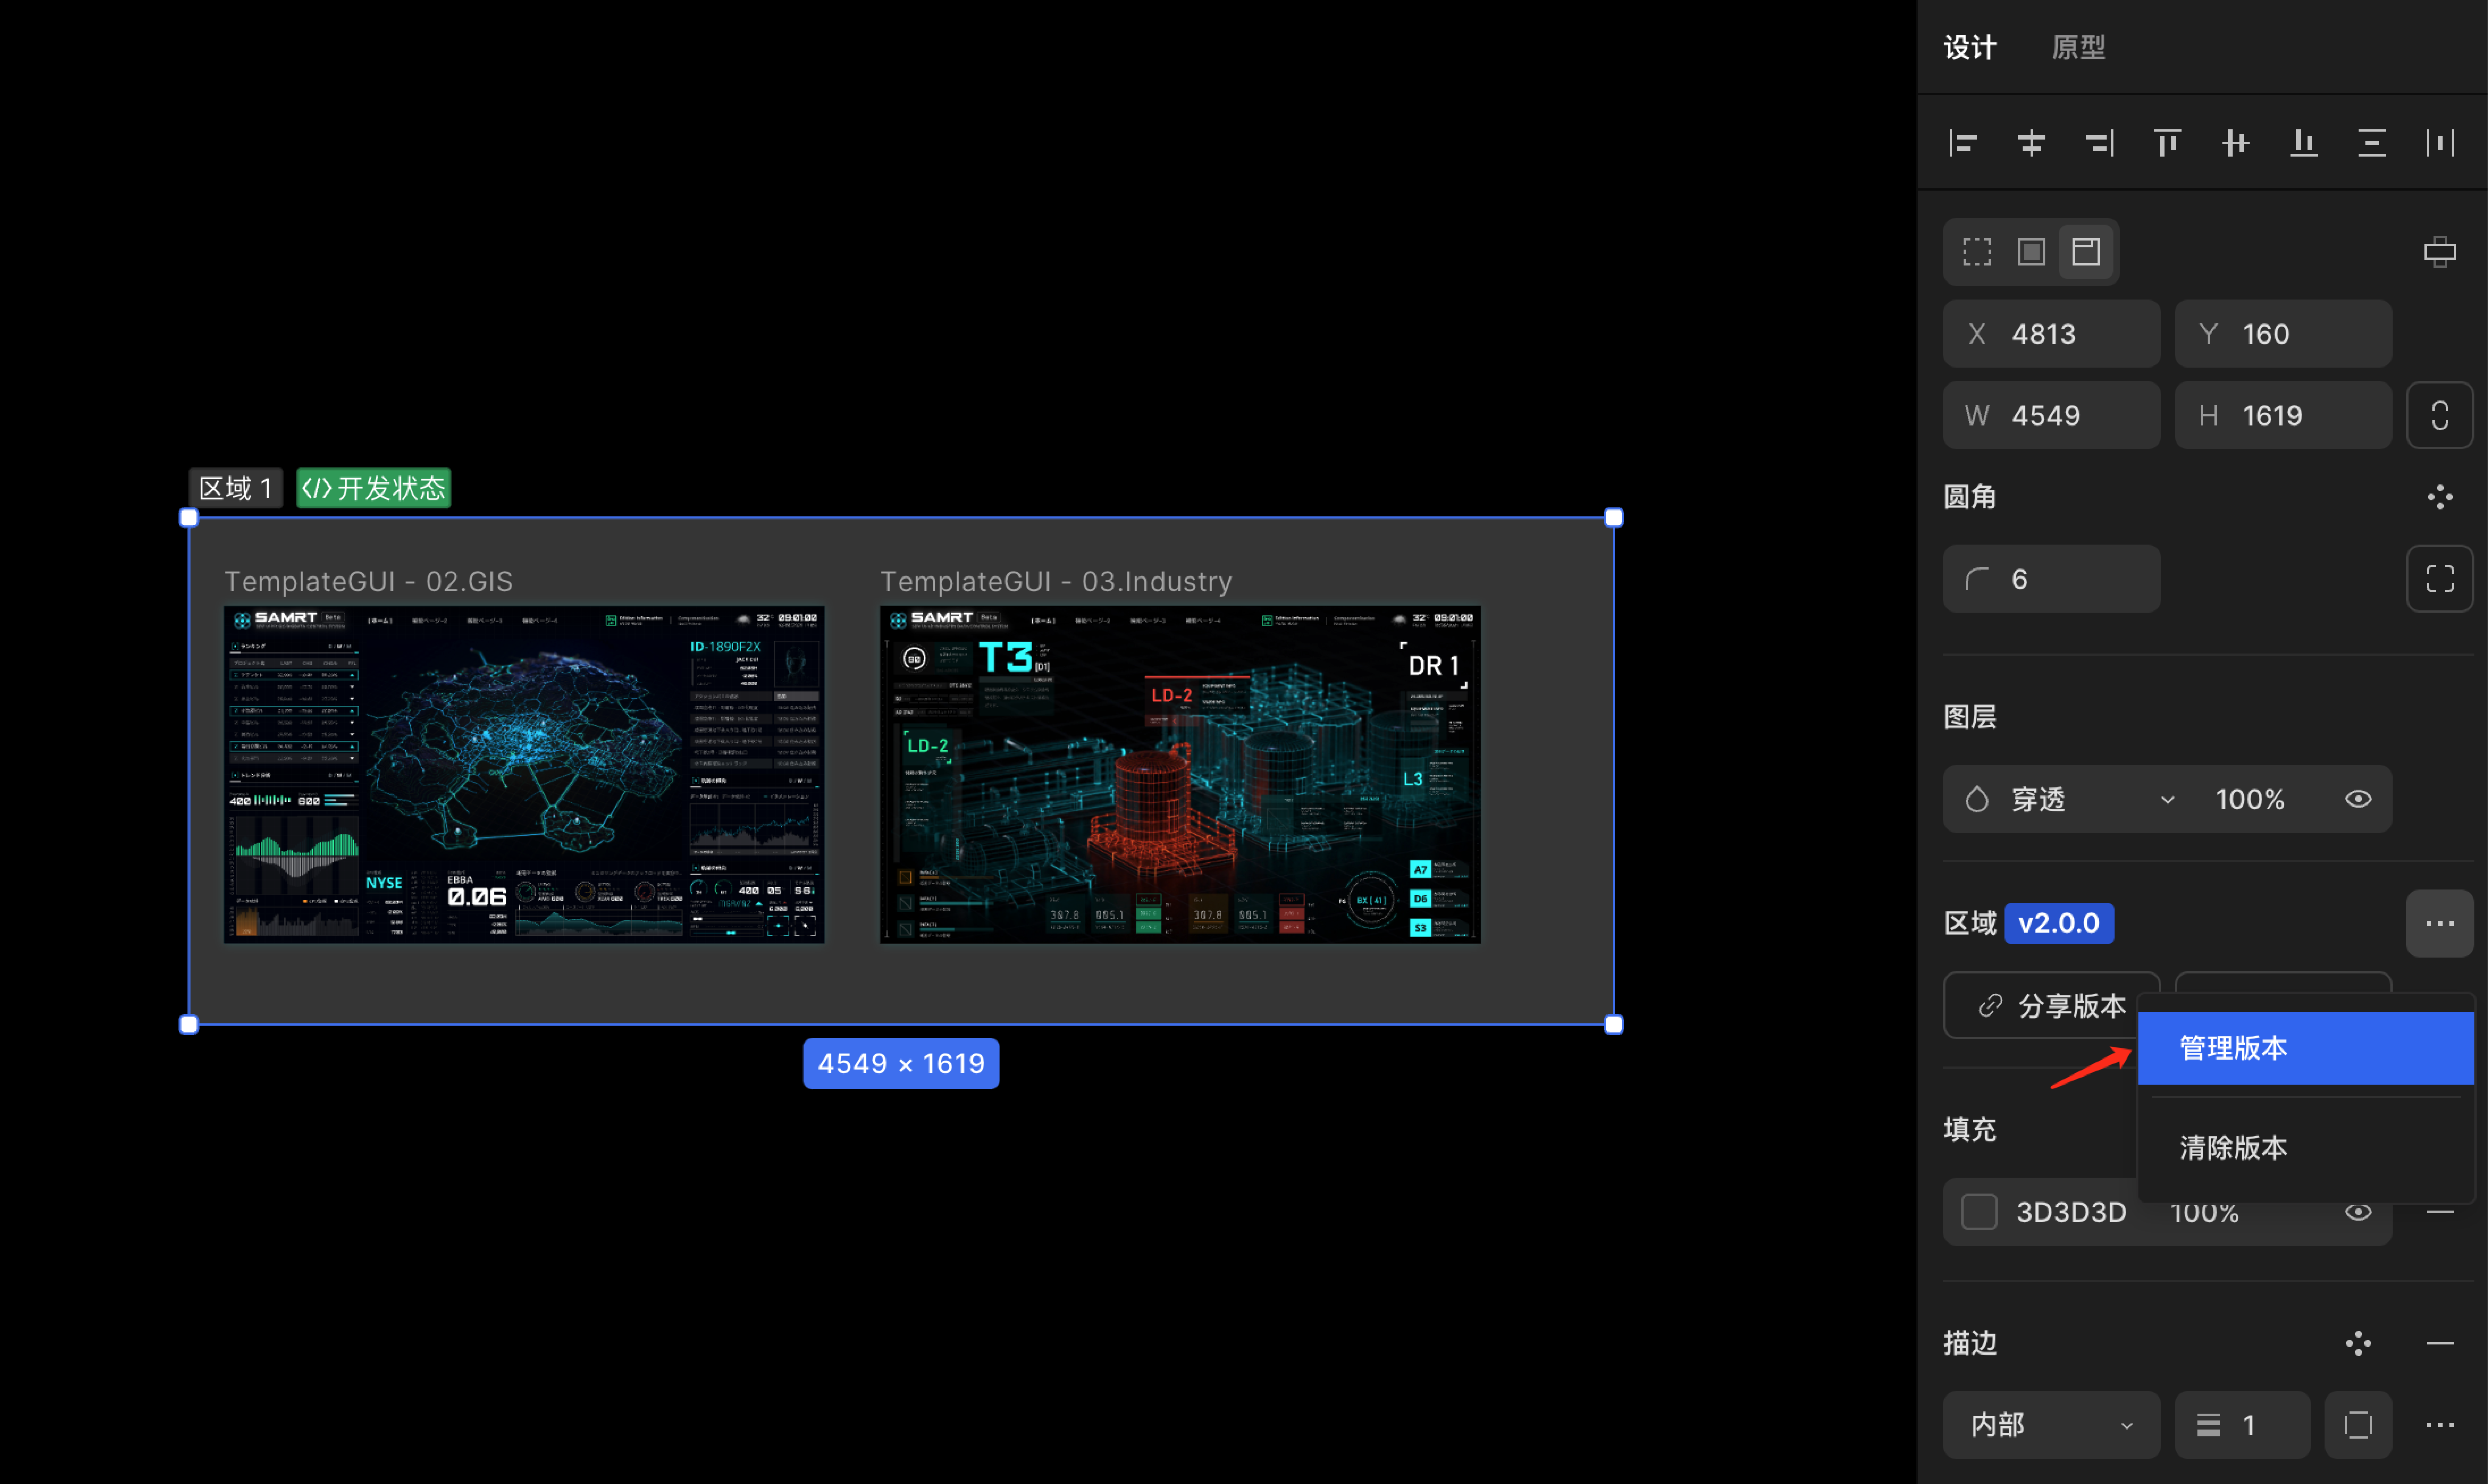Select 管理版本 from the menu
The image size is (2488, 1484).
(2306, 1048)
